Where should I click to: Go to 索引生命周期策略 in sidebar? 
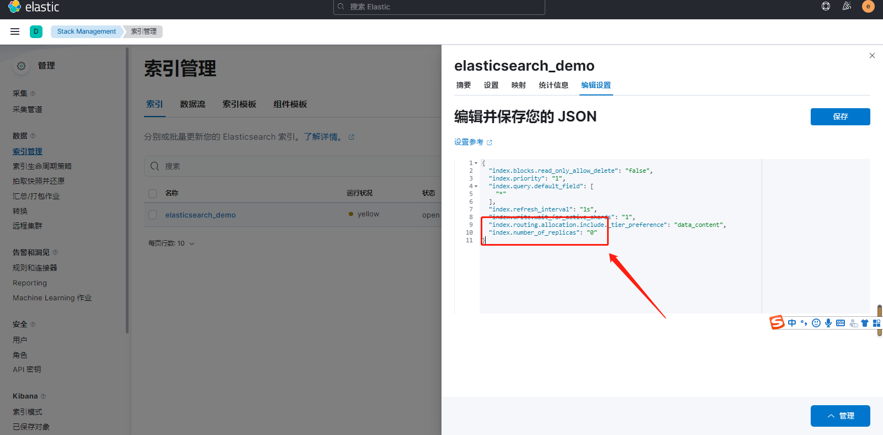pyautogui.click(x=42, y=166)
